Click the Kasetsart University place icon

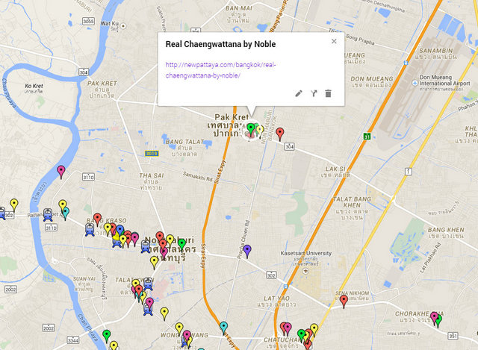(x=305, y=271)
